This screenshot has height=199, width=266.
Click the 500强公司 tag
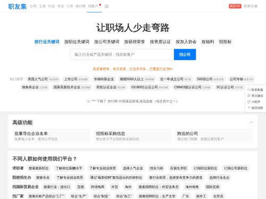coord(210,79)
